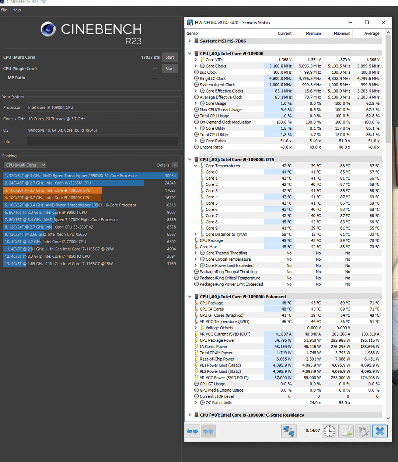Click the Core Thermal Throttling circle icon
The image size is (398, 462).
202,253
